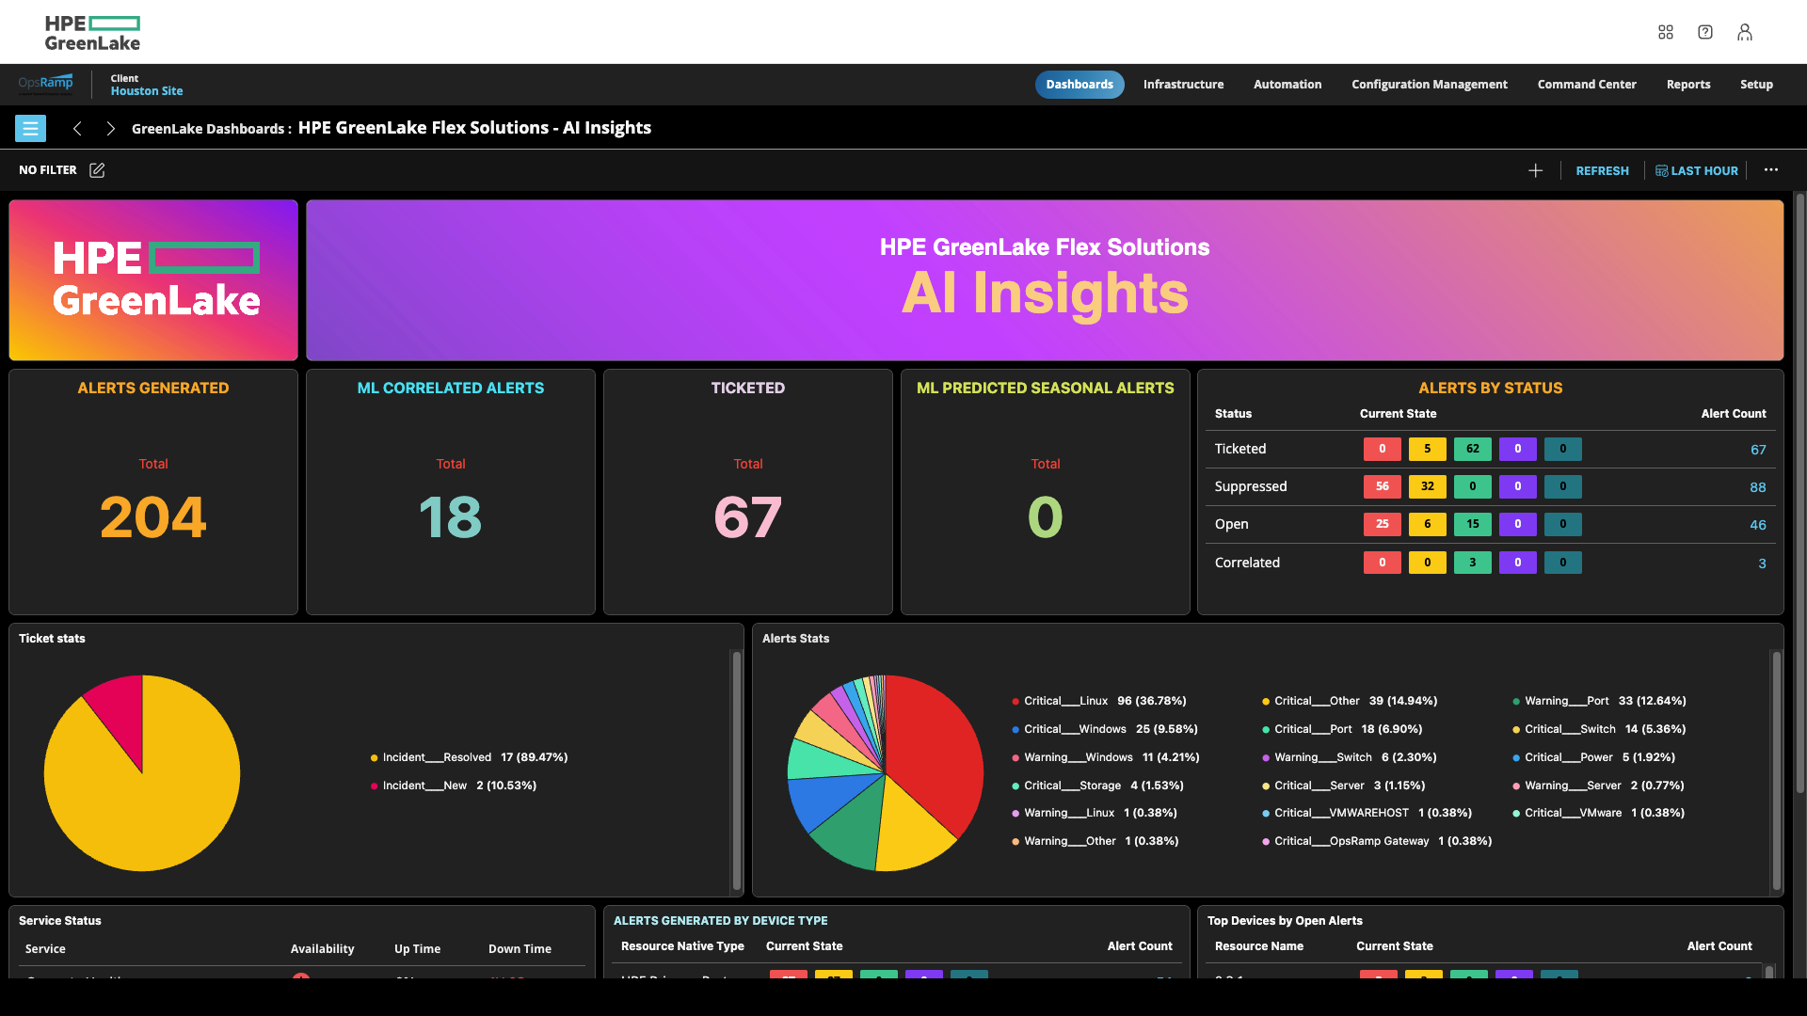Open the apps grid icon in header

click(x=1665, y=32)
